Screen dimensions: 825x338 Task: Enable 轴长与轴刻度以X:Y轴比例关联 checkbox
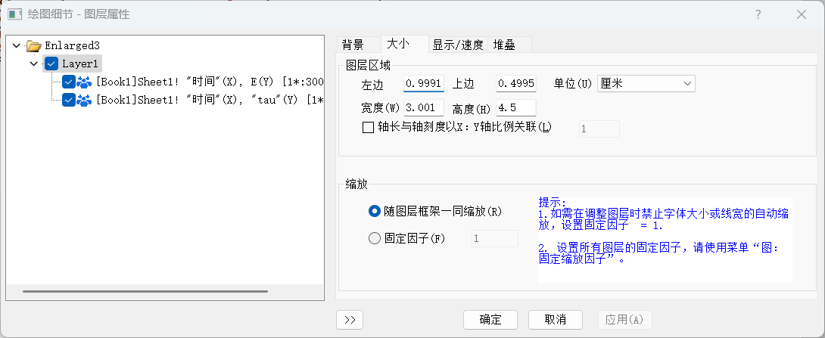click(369, 128)
